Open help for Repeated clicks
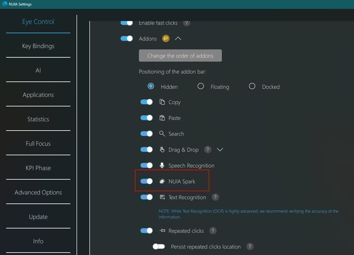The width and height of the screenshot is (354, 255). pos(213,230)
